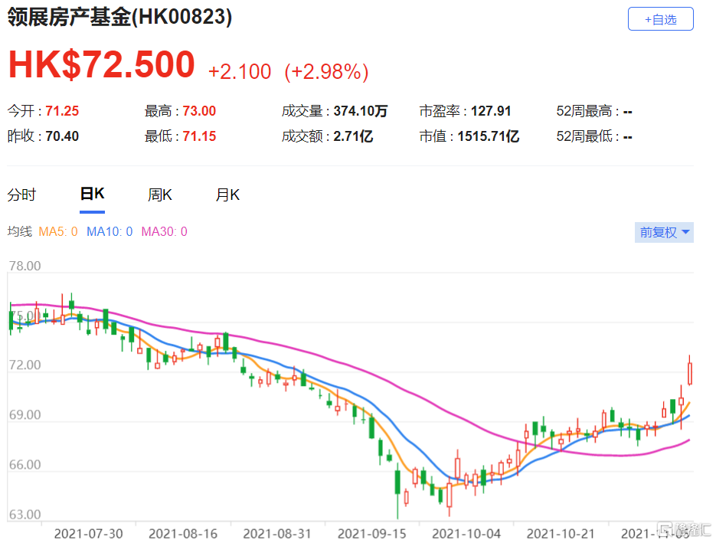
Task: Click the 均线 moving-average label
Action: [20, 231]
